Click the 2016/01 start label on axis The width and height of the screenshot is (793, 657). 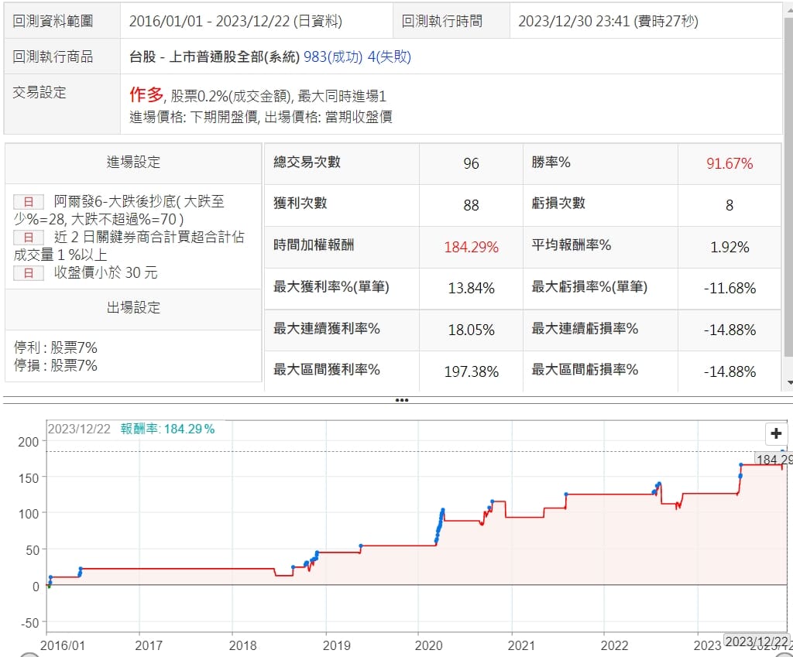pyautogui.click(x=62, y=645)
